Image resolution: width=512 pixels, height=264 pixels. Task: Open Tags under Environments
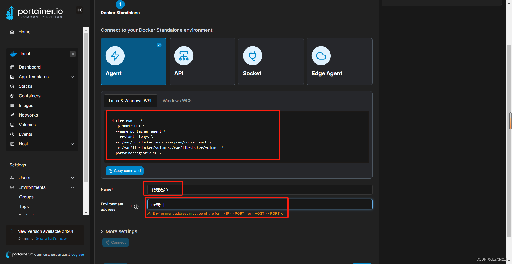tap(24, 207)
